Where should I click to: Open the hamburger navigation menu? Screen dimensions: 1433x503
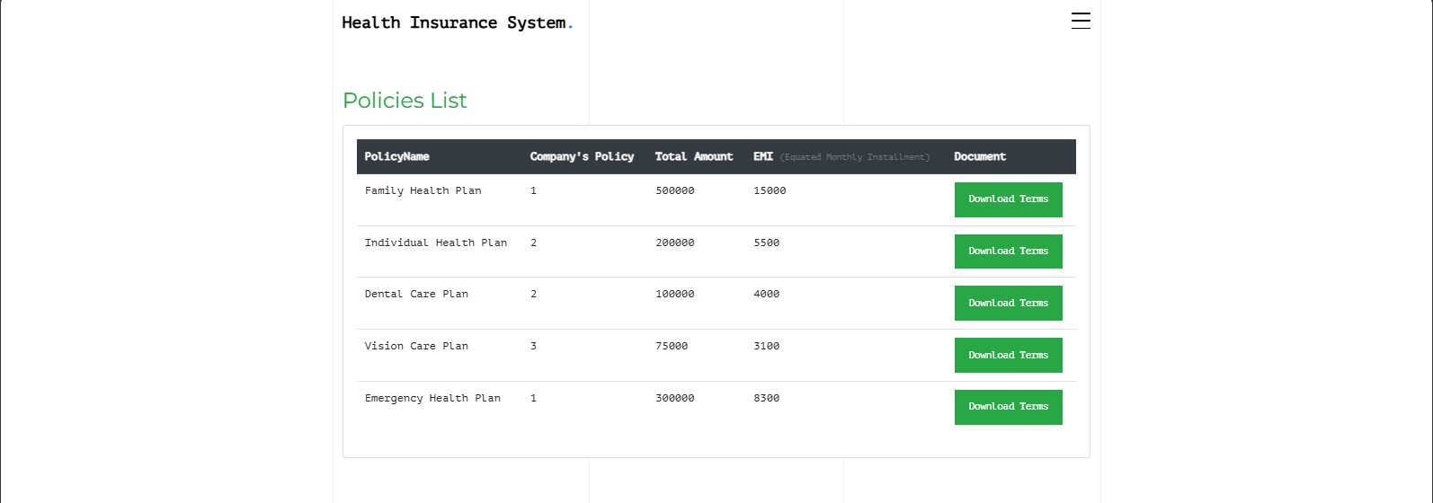click(1081, 21)
